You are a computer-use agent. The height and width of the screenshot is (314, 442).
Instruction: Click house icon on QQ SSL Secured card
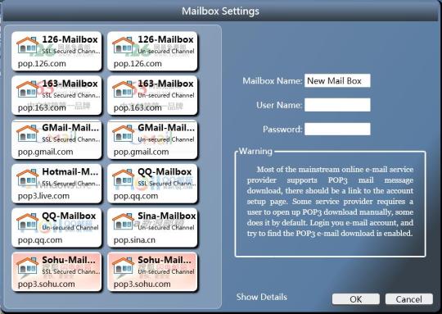pyautogui.click(x=123, y=178)
